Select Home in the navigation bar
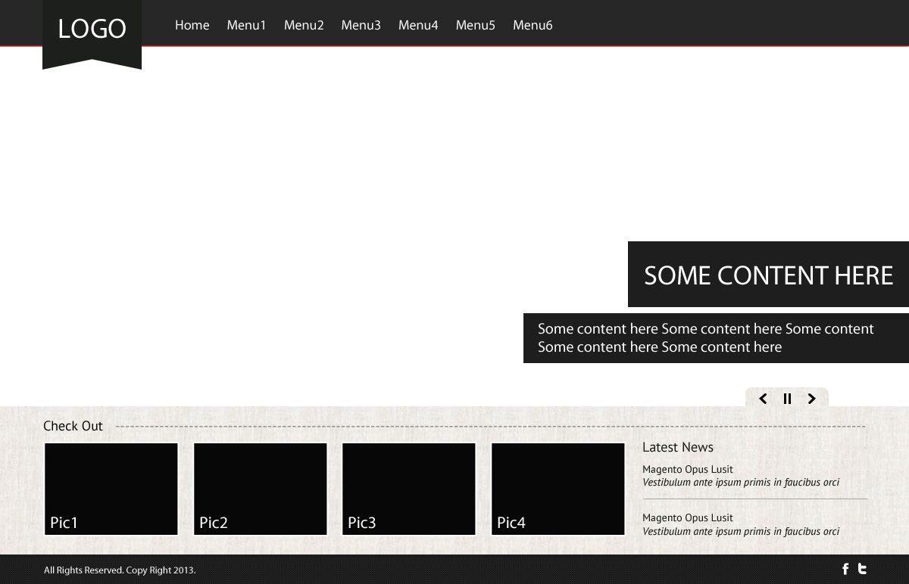The height and width of the screenshot is (584, 909). point(192,25)
